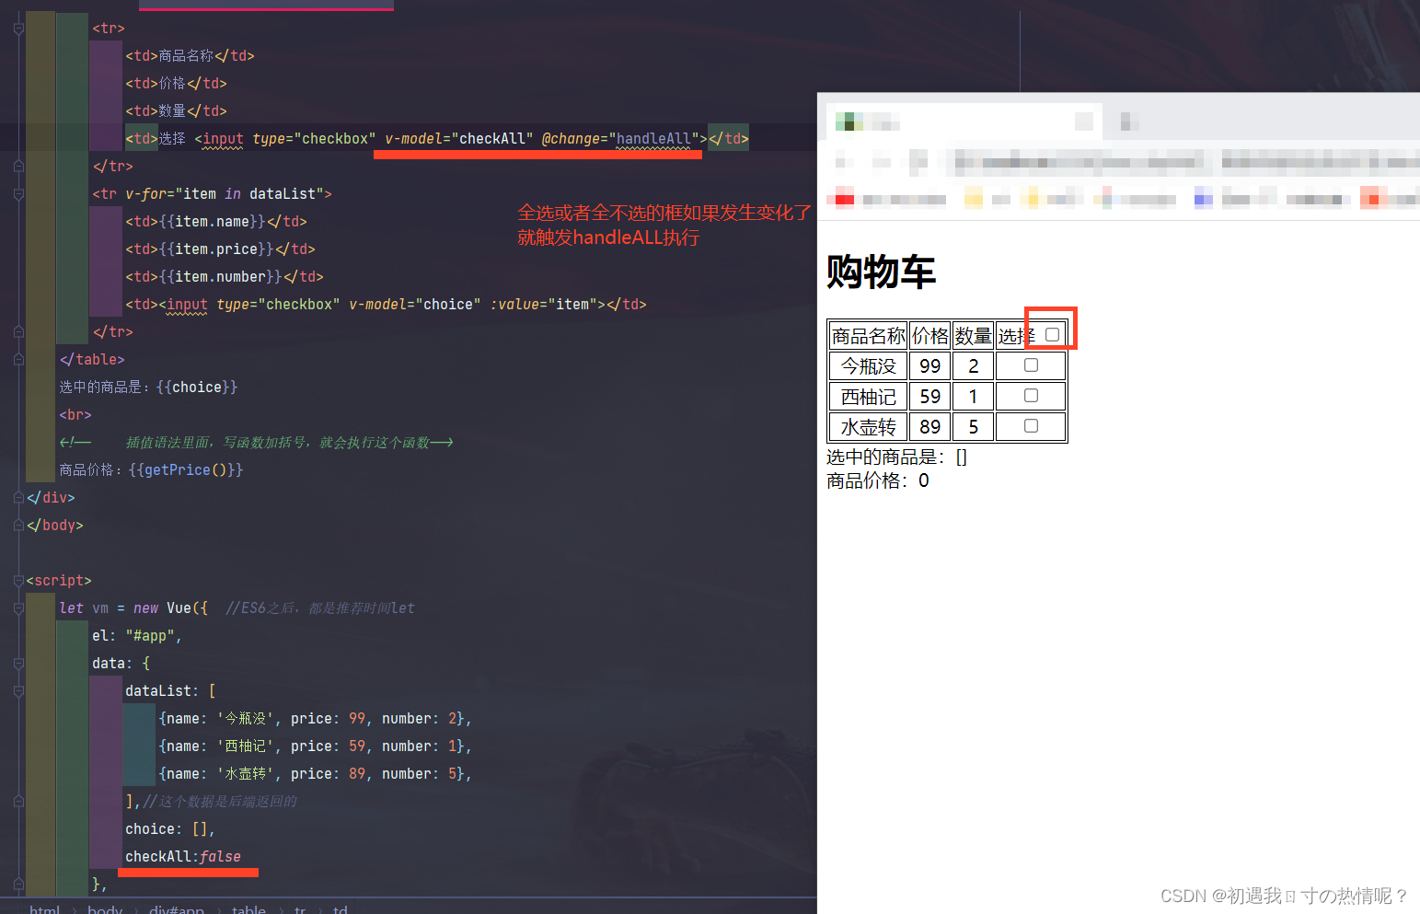This screenshot has width=1420, height=914.
Task: Click the {{item.name}} code line
Action: tap(216, 222)
